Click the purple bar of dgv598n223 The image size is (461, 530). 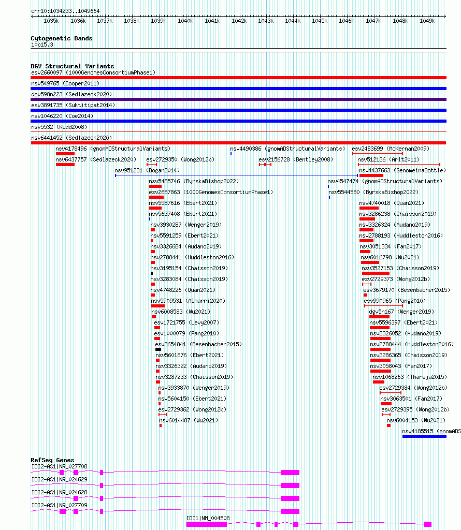238,99
